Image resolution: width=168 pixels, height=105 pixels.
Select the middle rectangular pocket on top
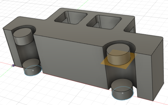[x=104, y=22]
